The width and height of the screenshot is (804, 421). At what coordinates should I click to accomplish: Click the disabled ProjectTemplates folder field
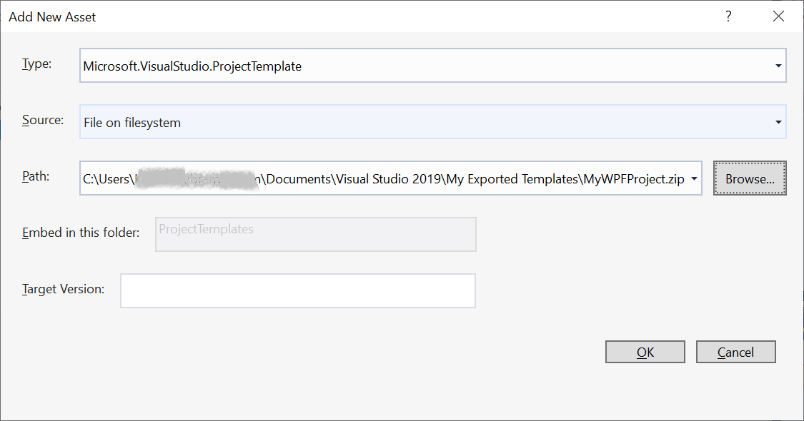[x=315, y=234]
